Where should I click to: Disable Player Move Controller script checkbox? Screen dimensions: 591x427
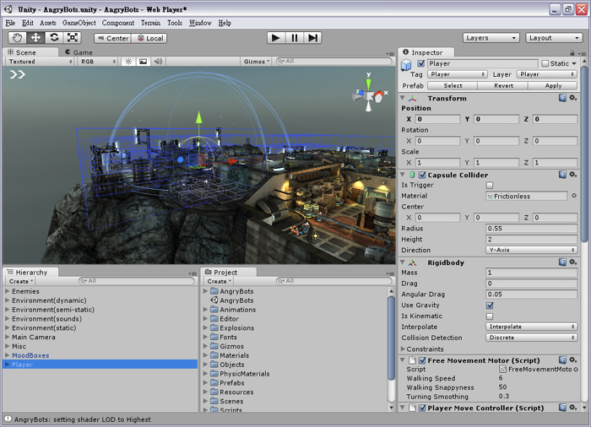click(x=422, y=408)
